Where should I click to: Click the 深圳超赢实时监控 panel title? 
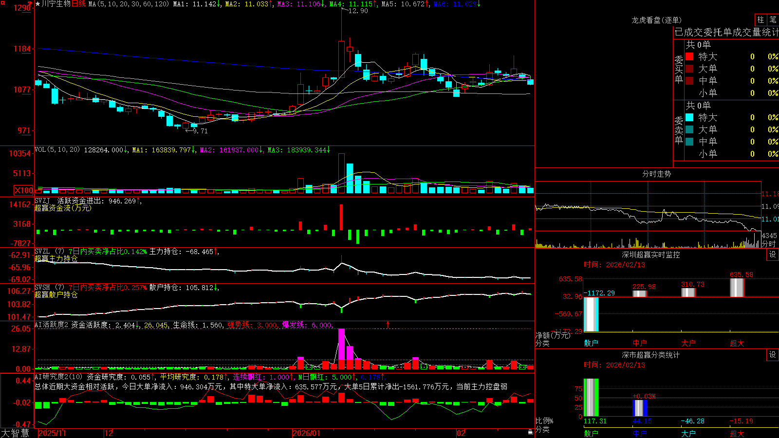pyautogui.click(x=650, y=255)
